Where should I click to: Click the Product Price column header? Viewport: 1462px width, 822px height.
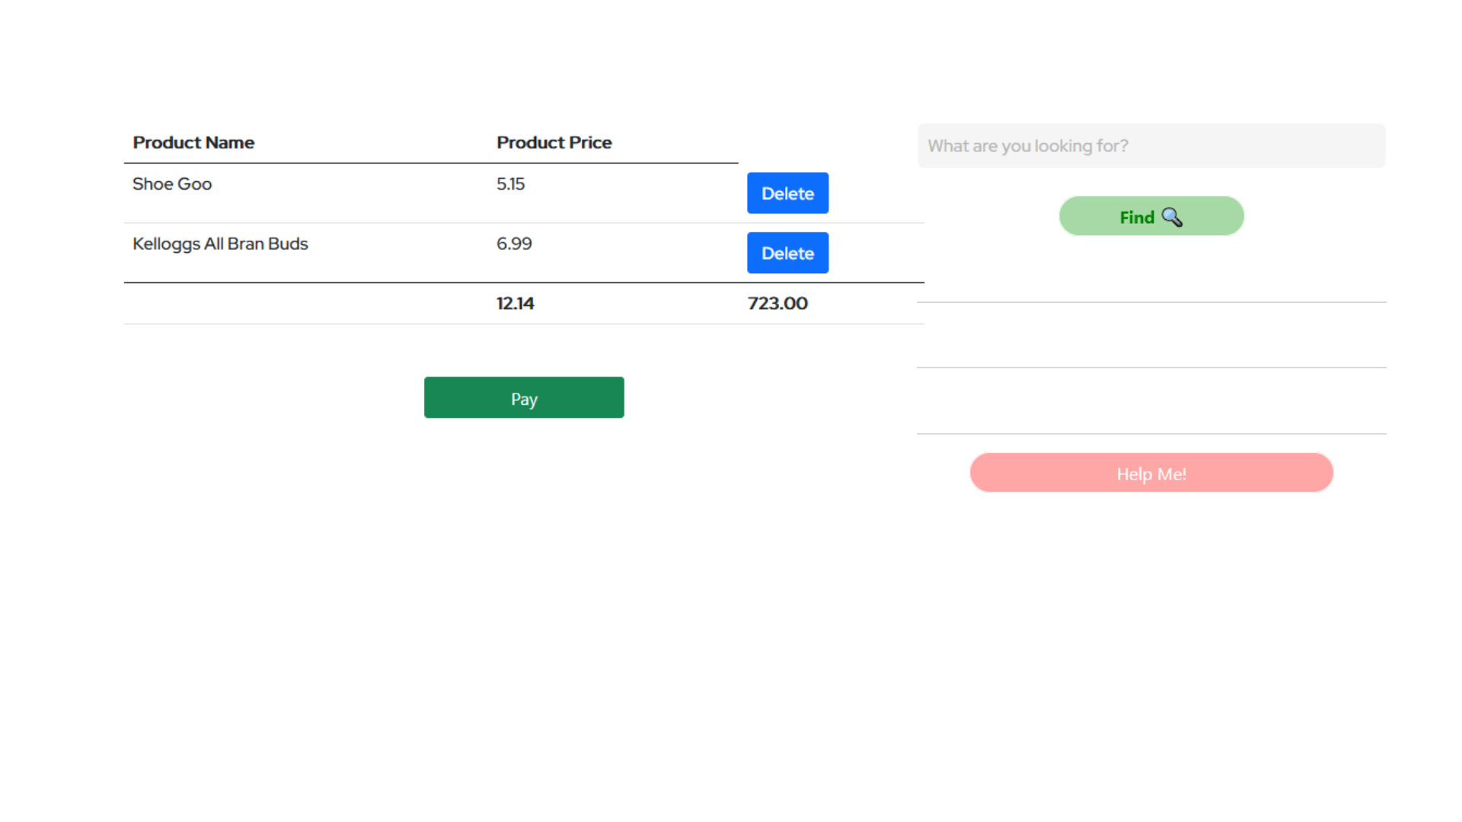click(x=554, y=142)
